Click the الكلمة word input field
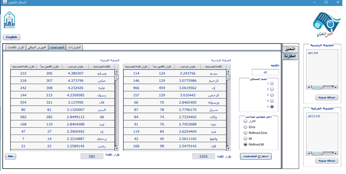Viewport: 346px width, 174px height. pyautogui.click(x=265, y=72)
